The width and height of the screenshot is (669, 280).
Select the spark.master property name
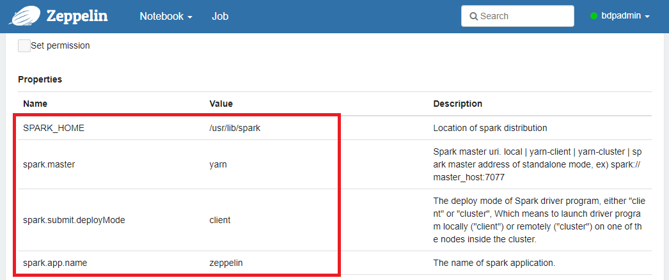49,164
